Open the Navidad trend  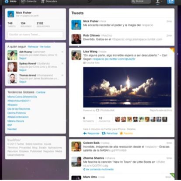(12, 129)
